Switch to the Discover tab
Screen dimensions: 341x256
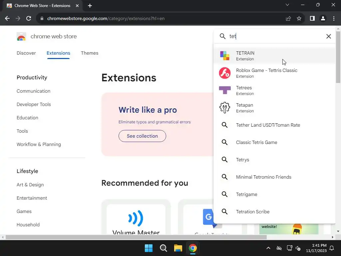pos(26,53)
